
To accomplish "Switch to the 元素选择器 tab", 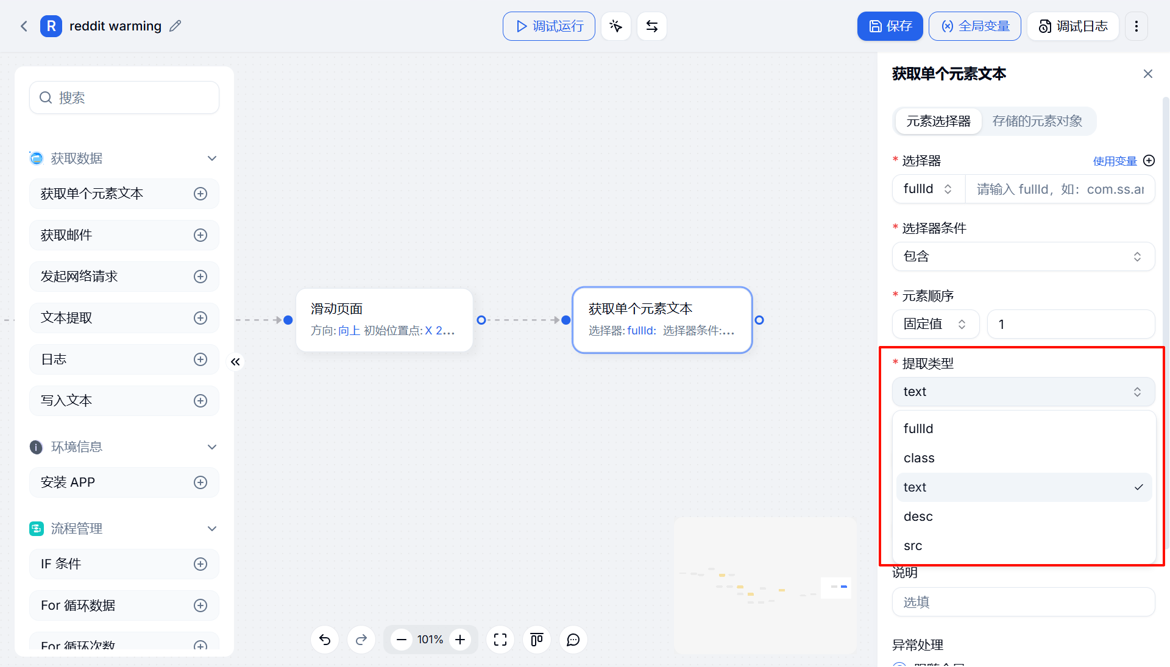I will click(938, 121).
